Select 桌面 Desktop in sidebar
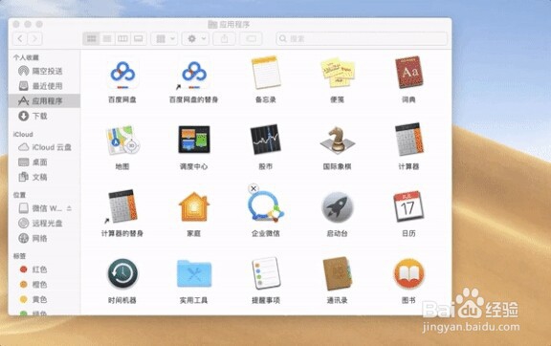The height and width of the screenshot is (346, 551). [x=44, y=162]
